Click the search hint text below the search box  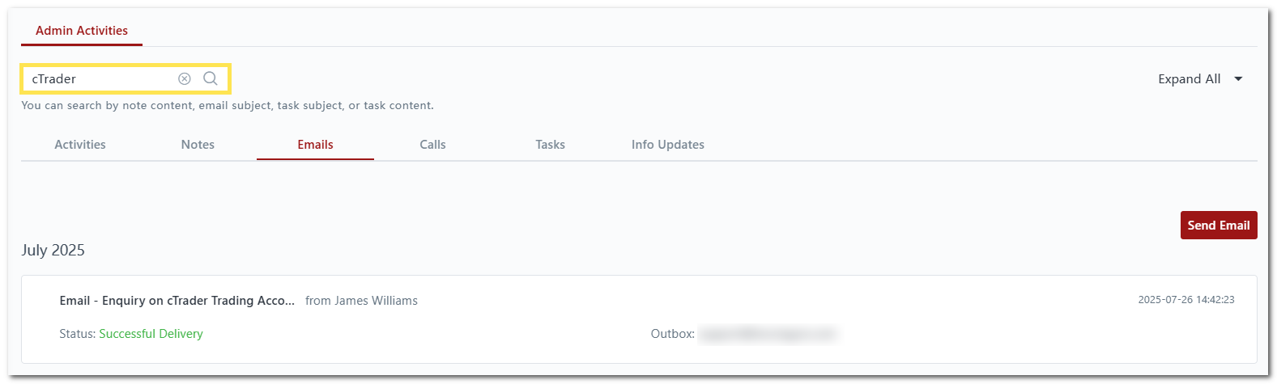[x=228, y=106]
